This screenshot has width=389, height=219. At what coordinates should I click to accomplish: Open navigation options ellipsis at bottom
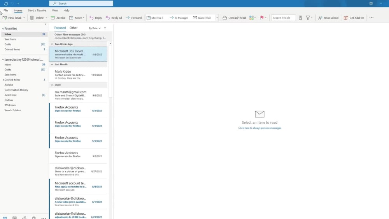44,218
